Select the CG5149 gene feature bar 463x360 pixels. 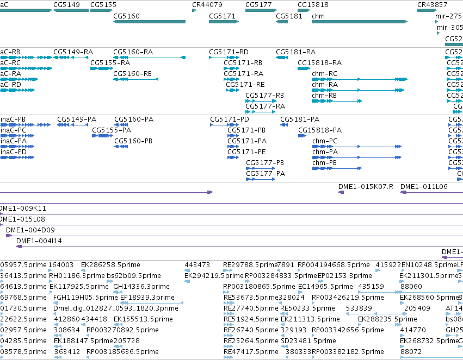click(x=71, y=10)
